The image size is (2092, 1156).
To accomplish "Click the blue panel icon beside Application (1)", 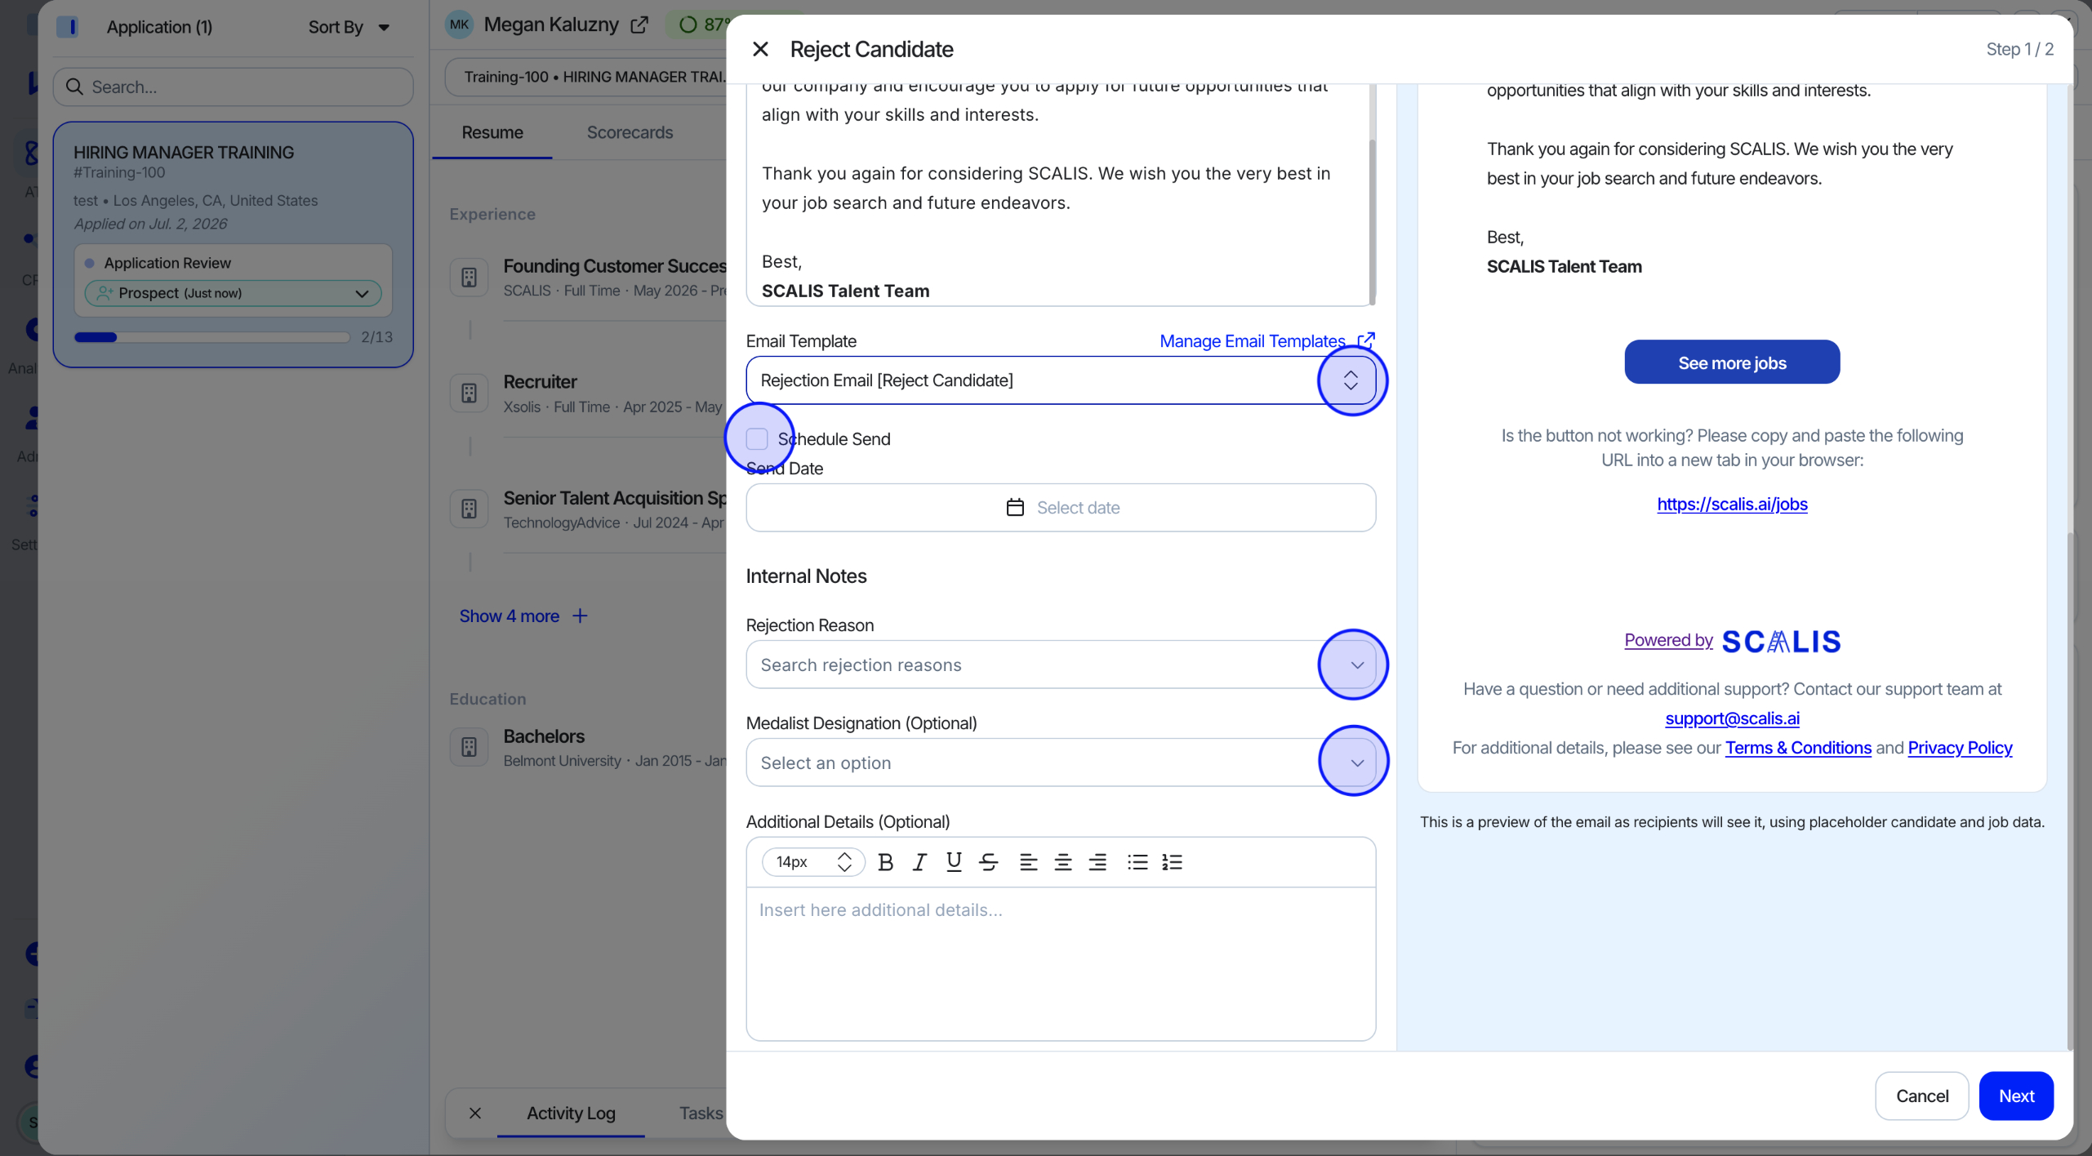I will (x=69, y=26).
